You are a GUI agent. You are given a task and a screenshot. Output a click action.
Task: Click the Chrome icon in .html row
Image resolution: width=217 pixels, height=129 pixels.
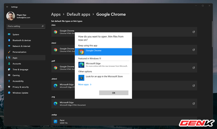(x=56, y=50)
